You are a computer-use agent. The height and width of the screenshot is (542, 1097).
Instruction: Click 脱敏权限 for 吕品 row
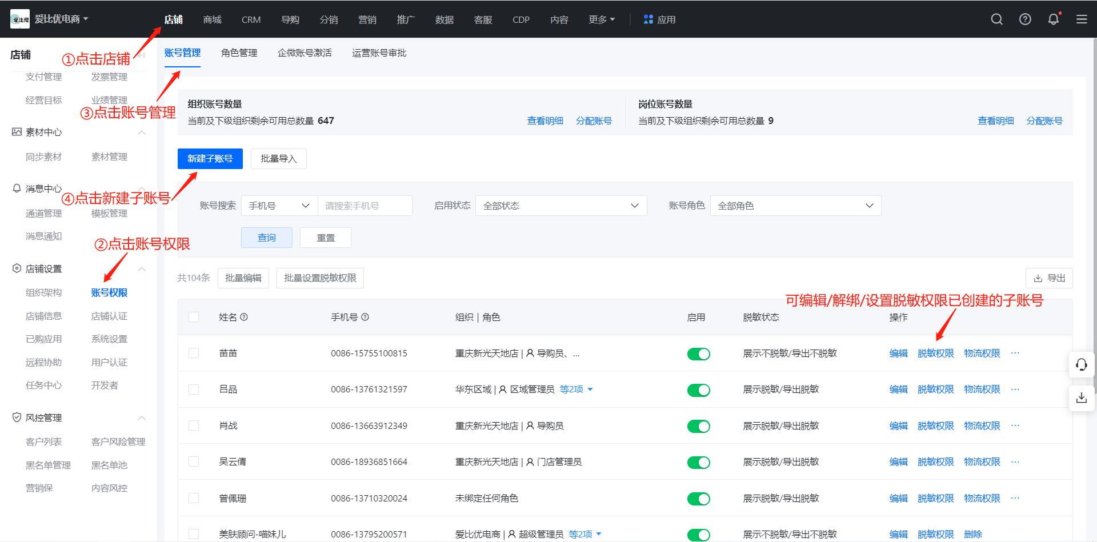pos(935,389)
